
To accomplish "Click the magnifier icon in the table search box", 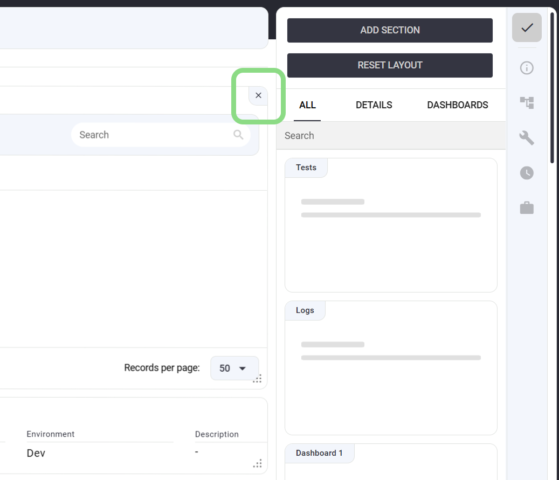I will (238, 135).
